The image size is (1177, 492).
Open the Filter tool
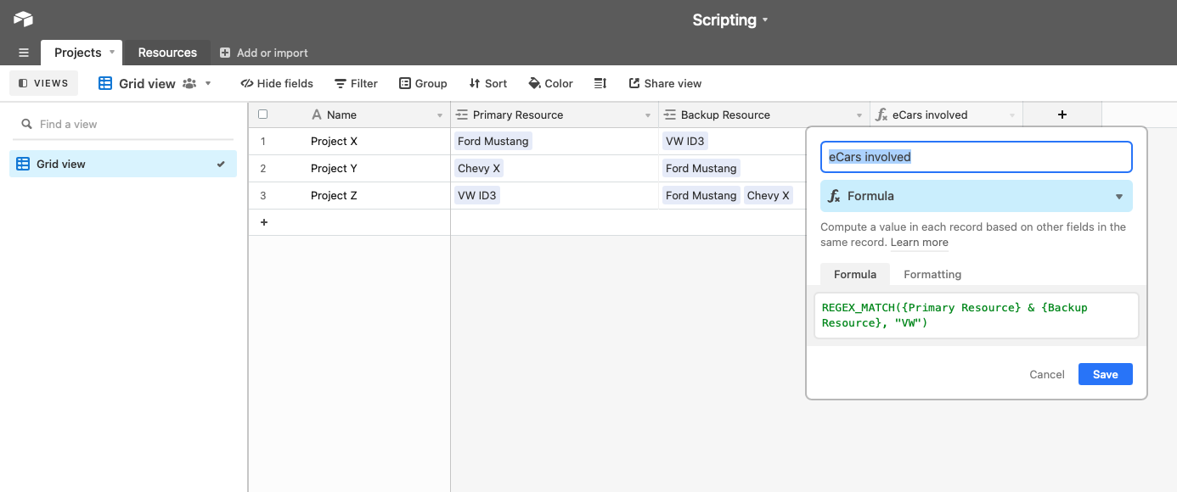[x=356, y=83]
